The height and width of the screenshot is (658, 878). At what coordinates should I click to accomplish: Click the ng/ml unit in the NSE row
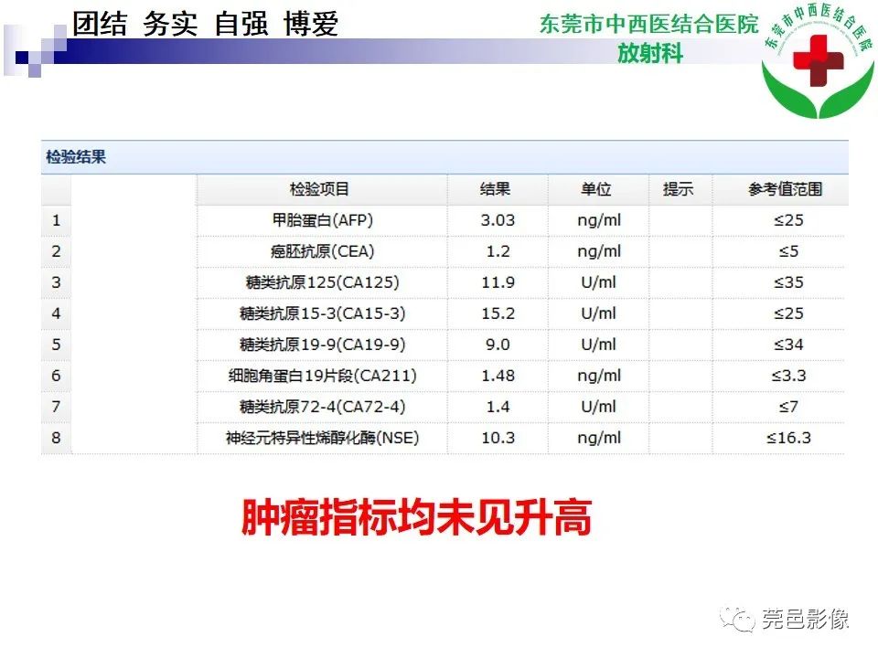click(x=598, y=438)
